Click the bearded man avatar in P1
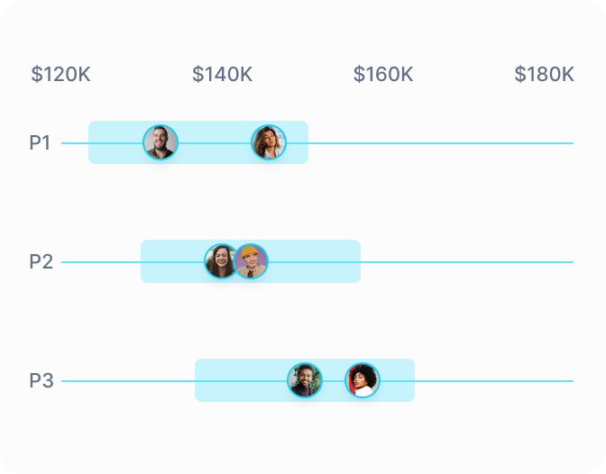 (x=161, y=142)
